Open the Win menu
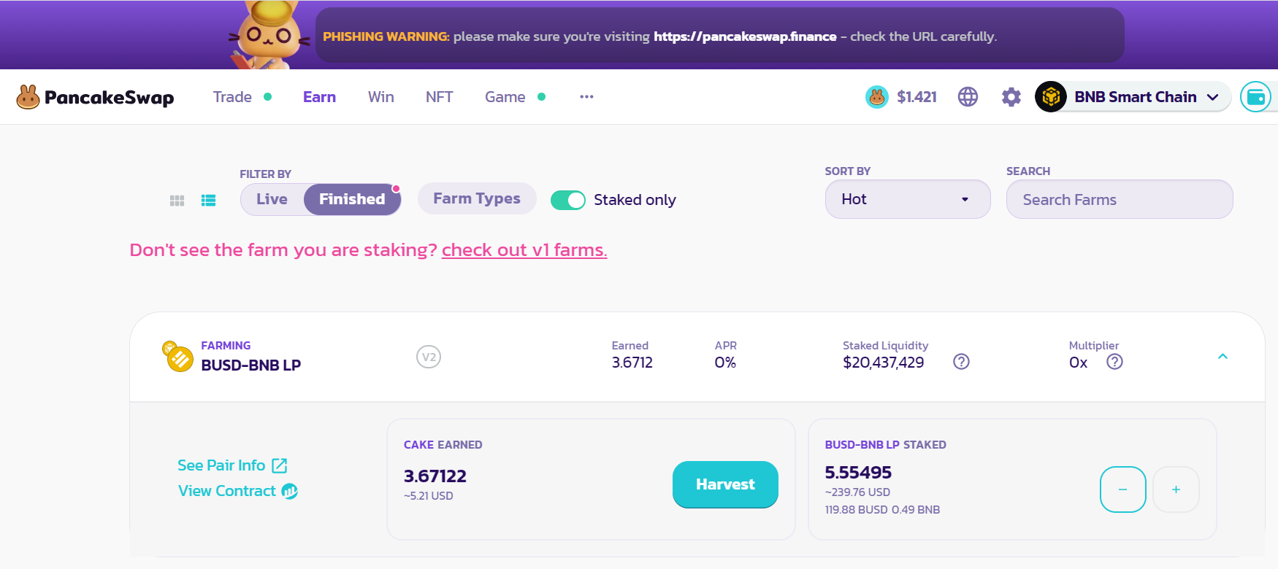The image size is (1278, 569). pos(380,97)
